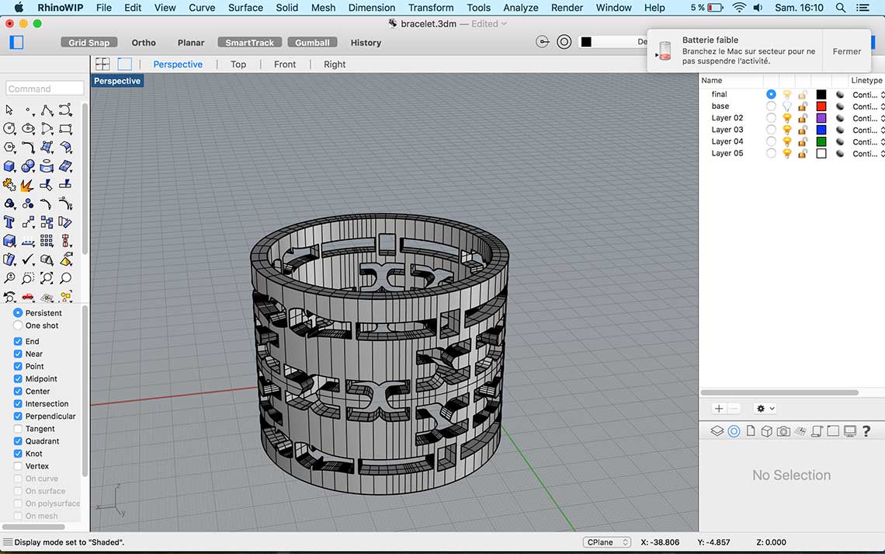This screenshot has height=554, width=885.
Task: Toggle the left sidebar panel icon
Action: click(16, 43)
